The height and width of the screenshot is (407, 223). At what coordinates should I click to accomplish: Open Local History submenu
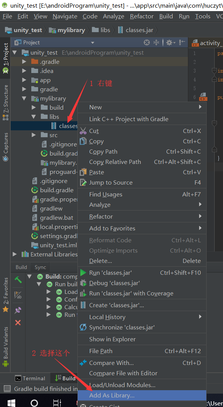[x=142, y=317]
